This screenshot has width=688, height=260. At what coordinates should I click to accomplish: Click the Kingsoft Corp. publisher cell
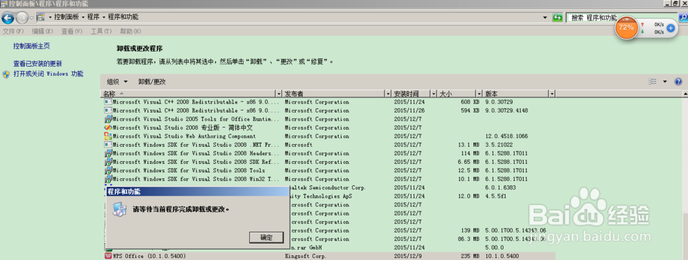tap(306, 256)
